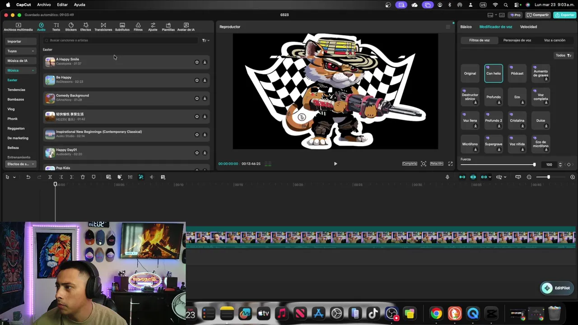Switch to Personajes de voz tab

coord(517,40)
